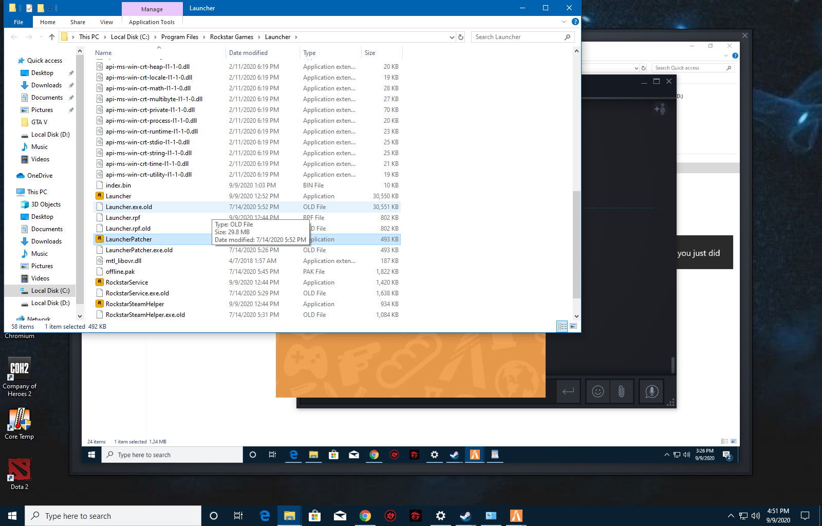The image size is (822, 526).
Task: Open the View ribbon tab
Action: (x=106, y=22)
